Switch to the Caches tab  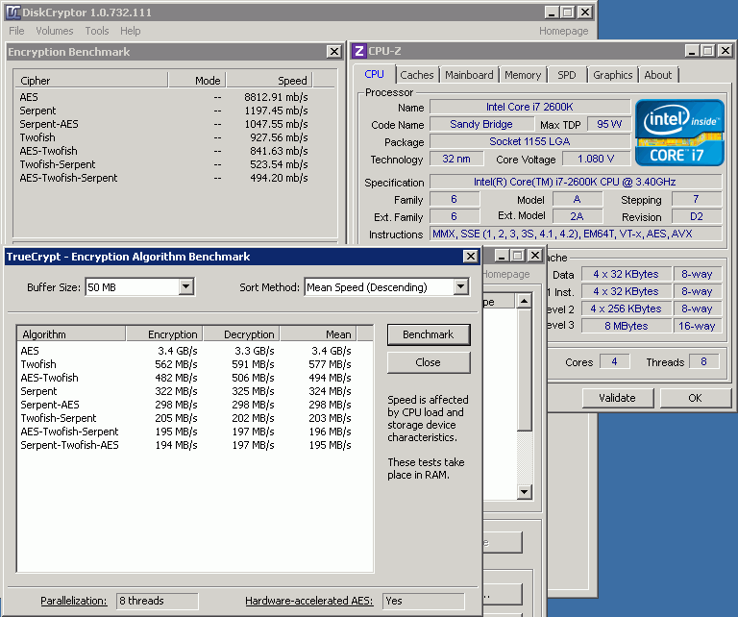point(416,75)
